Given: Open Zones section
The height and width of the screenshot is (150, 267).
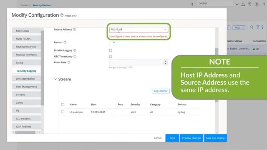Looking at the screenshot, I should [x=26, y=103].
